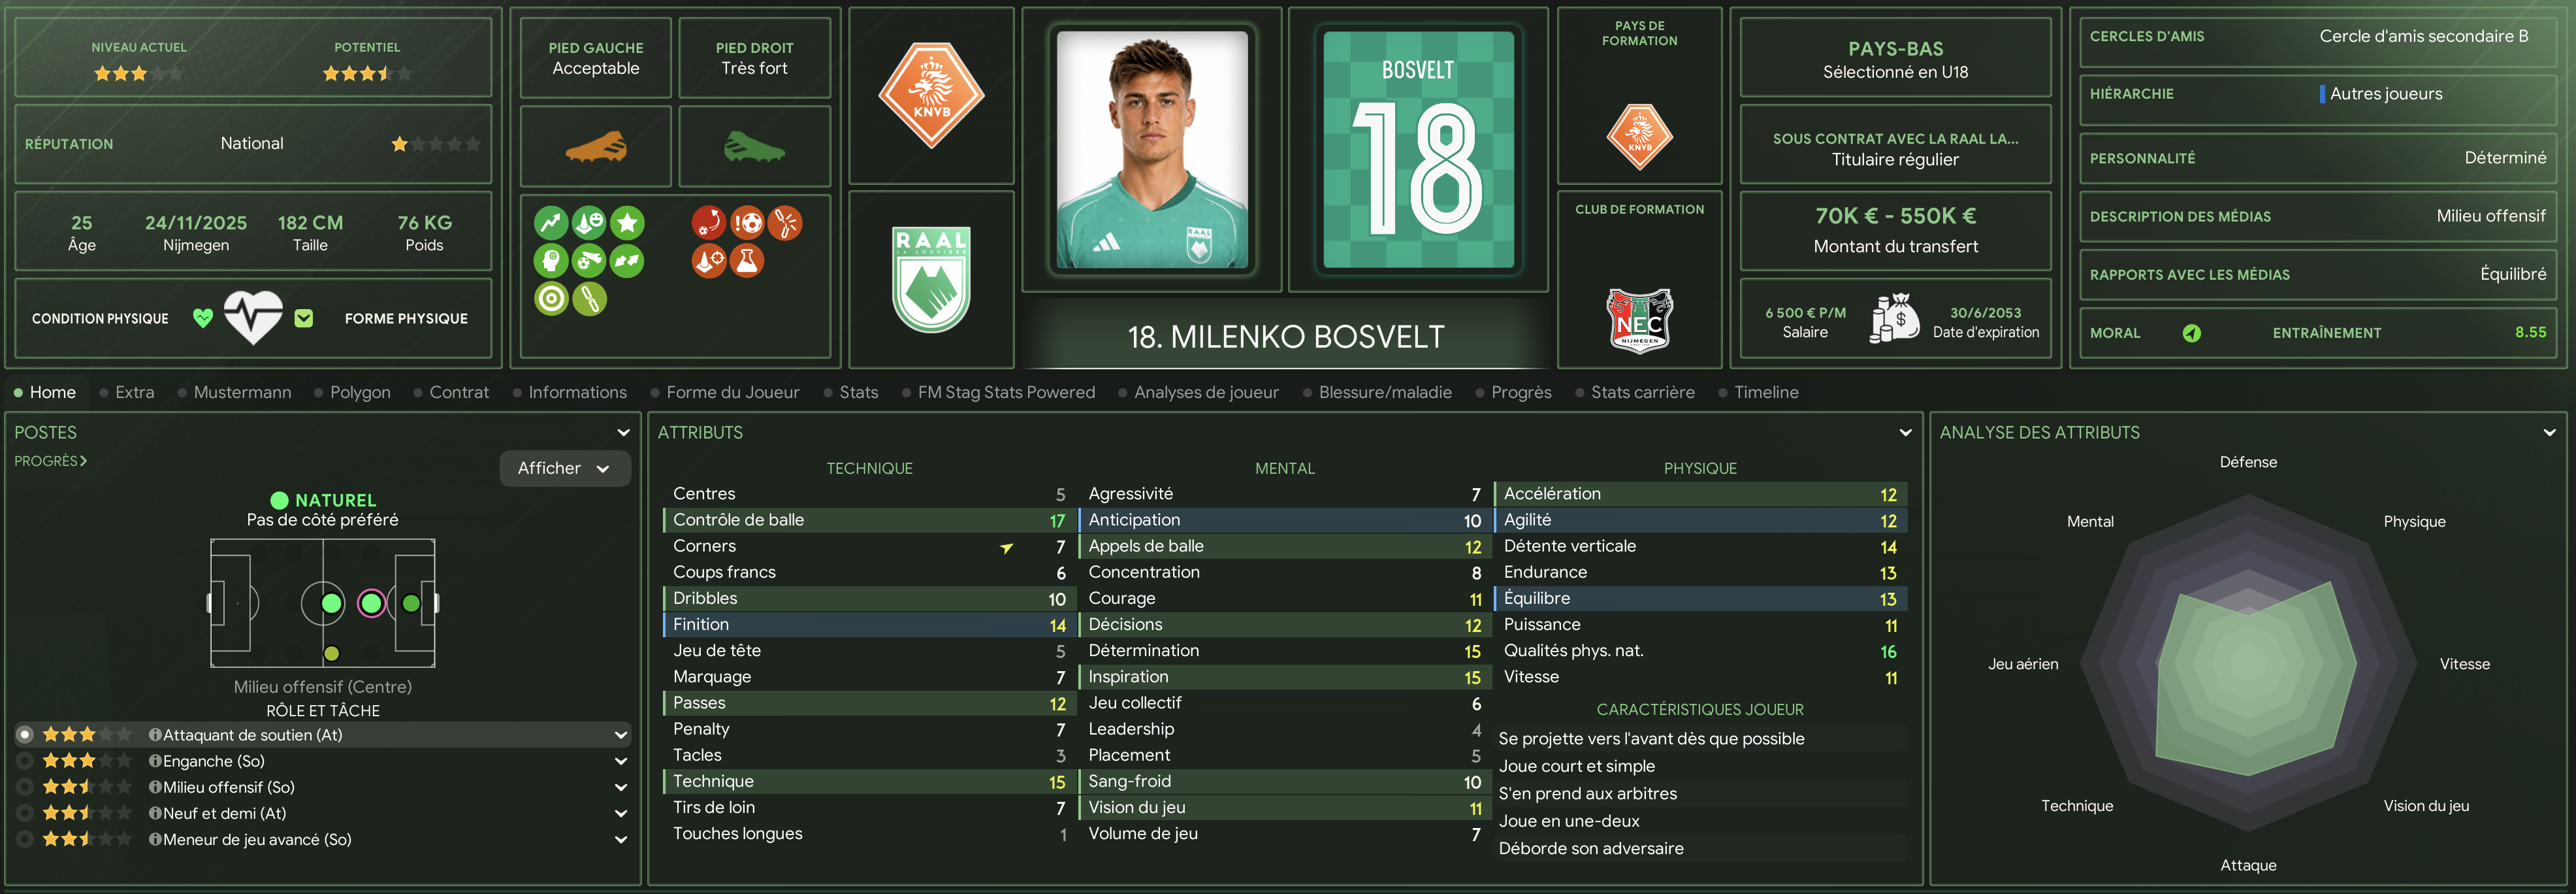The image size is (2576, 894).
Task: Open the Stats carrière tab
Action: (1642, 392)
